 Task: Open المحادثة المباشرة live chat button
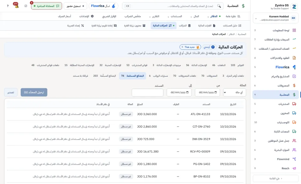[46, 6]
